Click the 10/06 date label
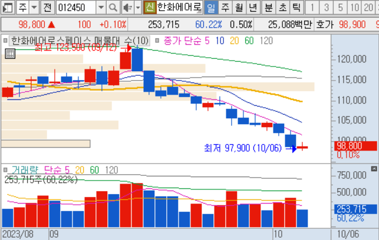 click(x=348, y=234)
